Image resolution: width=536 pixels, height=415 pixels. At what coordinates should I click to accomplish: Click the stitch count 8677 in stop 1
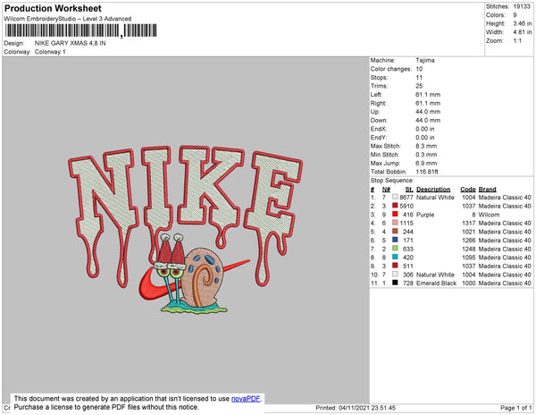click(x=406, y=198)
